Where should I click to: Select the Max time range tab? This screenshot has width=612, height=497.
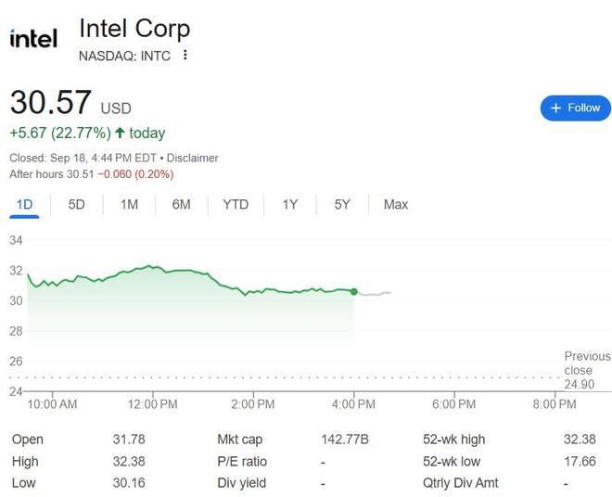click(x=396, y=204)
